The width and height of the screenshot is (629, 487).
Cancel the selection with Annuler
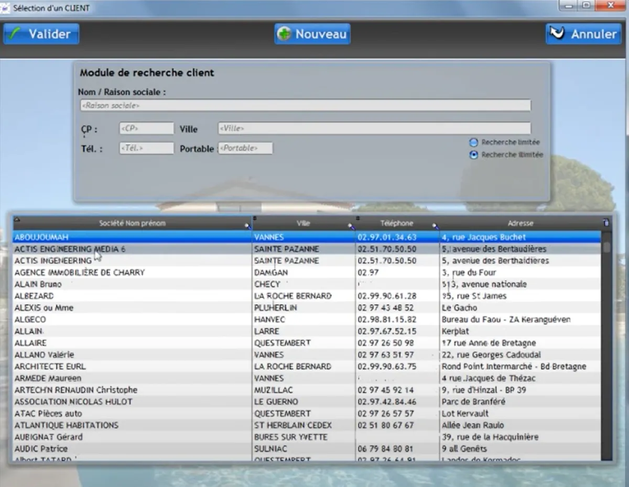tap(583, 34)
